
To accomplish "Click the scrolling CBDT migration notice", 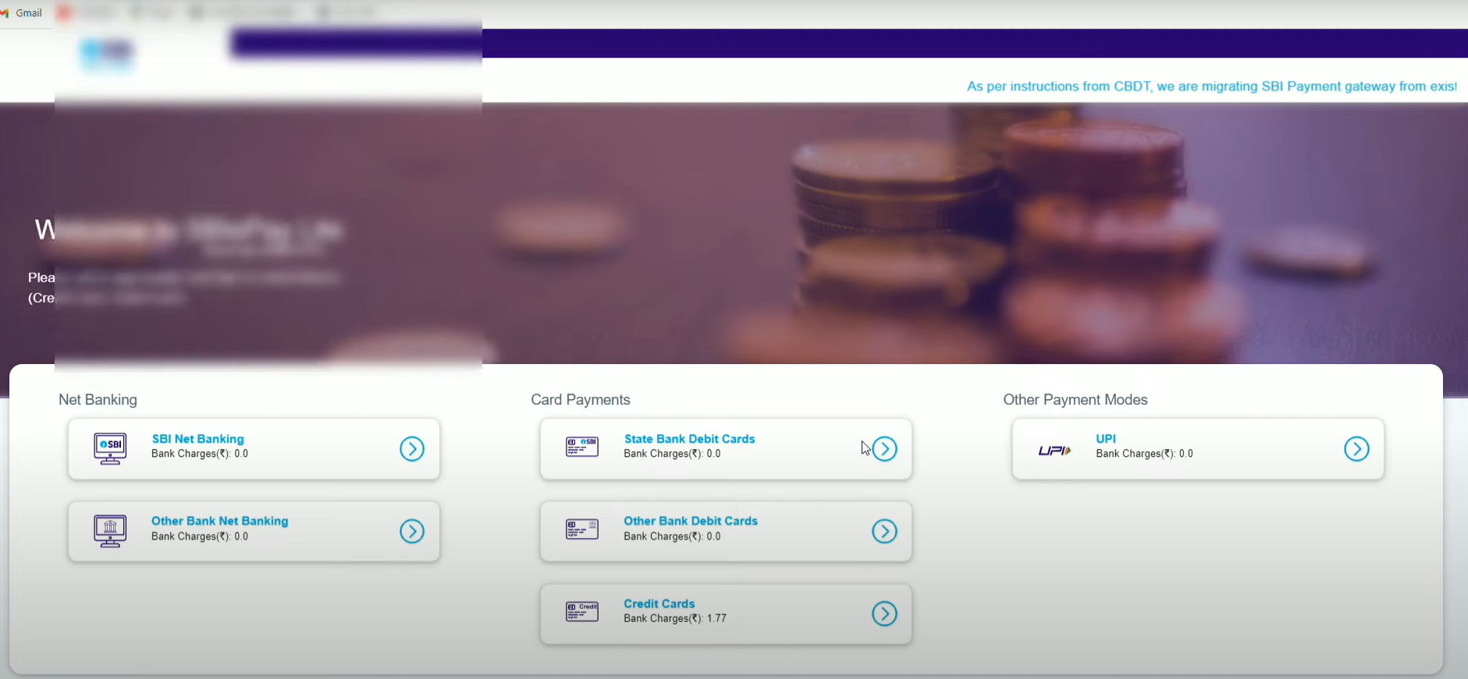I will point(1211,87).
